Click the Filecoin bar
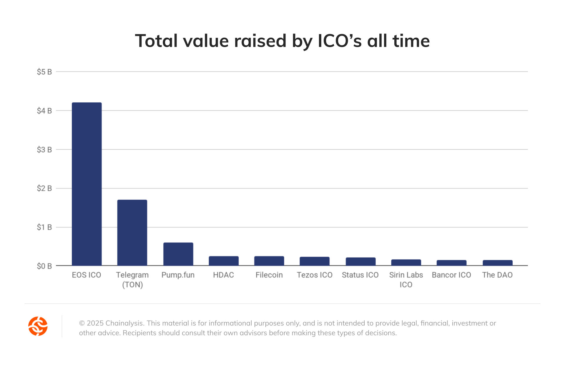The image size is (565, 367). (269, 261)
